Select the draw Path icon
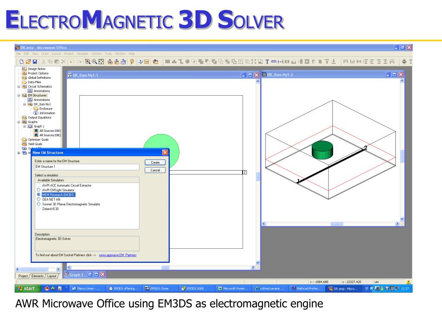 click(181, 62)
